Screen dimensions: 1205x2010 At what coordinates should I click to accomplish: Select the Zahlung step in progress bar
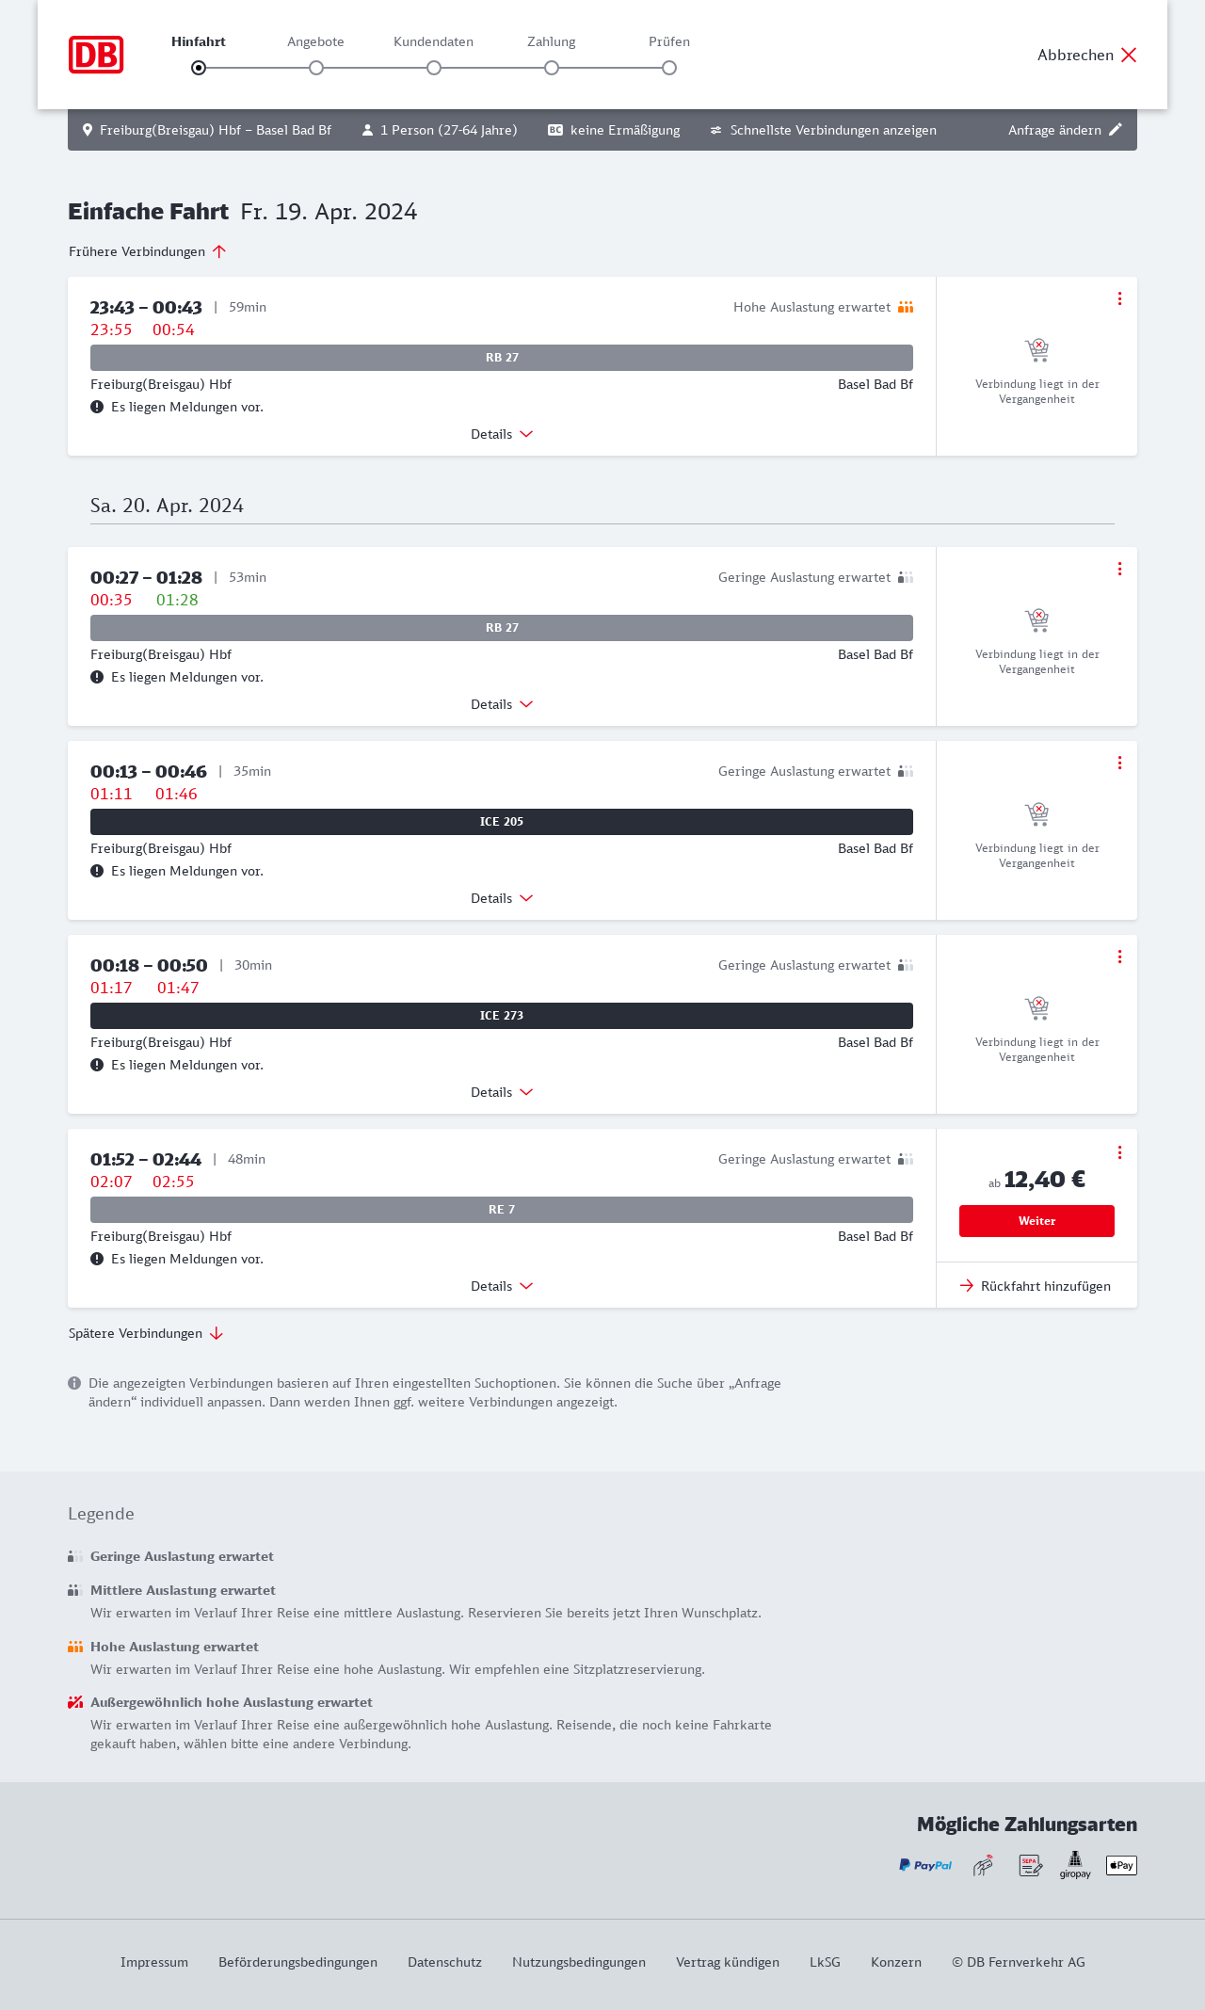552,68
